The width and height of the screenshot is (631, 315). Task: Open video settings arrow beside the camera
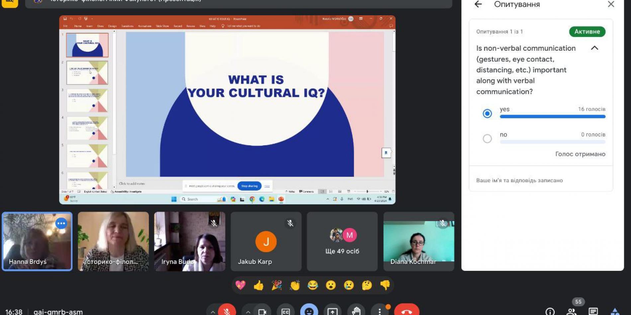[x=248, y=312]
